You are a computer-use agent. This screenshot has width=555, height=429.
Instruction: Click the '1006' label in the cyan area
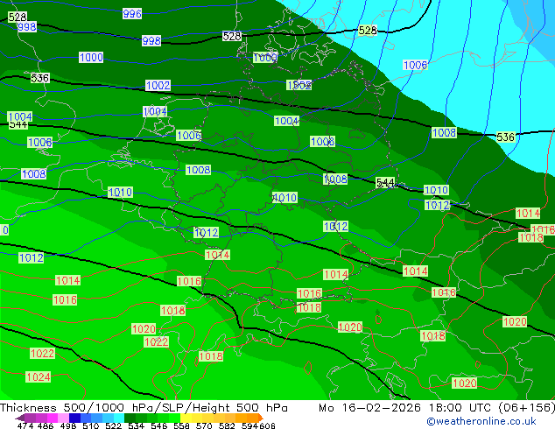pyautogui.click(x=415, y=65)
